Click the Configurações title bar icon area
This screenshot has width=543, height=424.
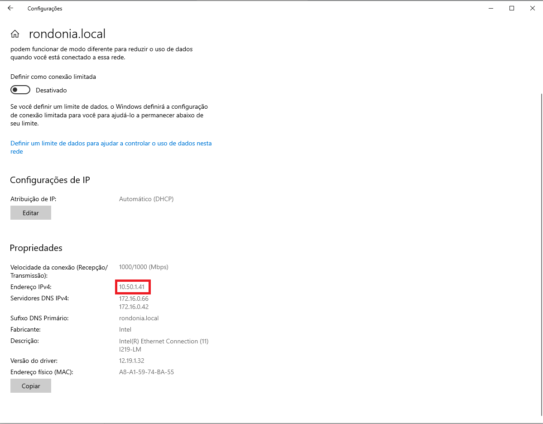45,8
